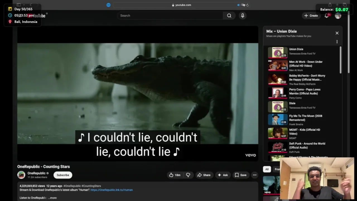Click Tennessee Ernie Ford TV under Union Dixie
This screenshot has height=201, width=357.
click(302, 54)
